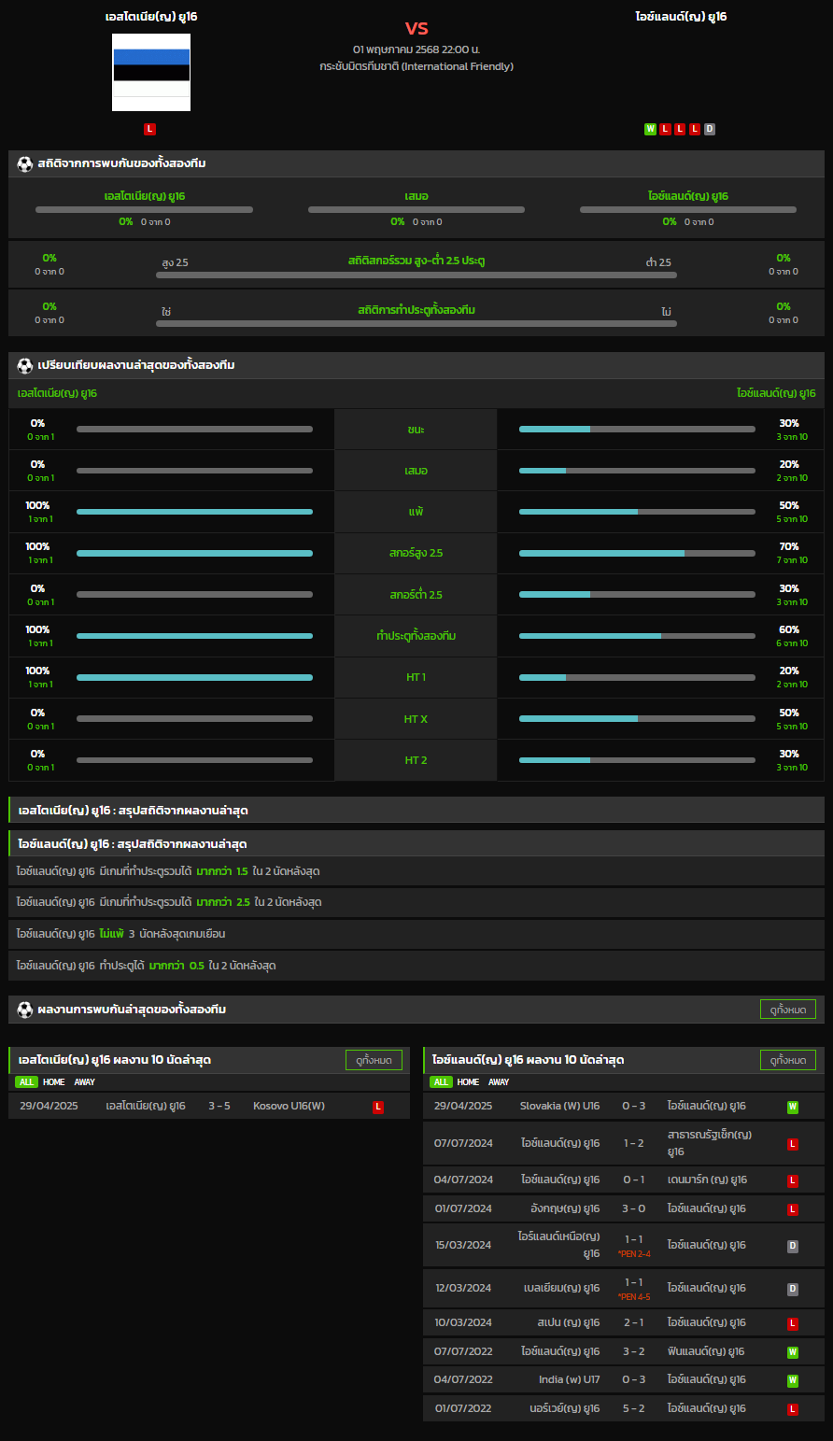Click the L badge on the นอร์เวย์ match row
This screenshot has width=833, height=1441.
[793, 1408]
